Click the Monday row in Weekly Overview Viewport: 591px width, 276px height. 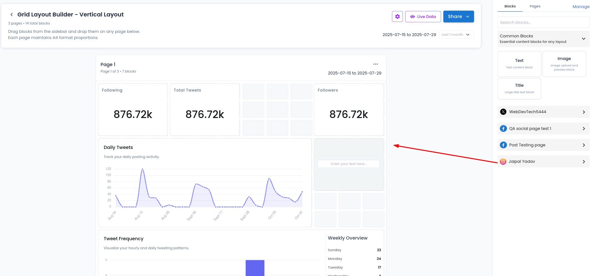point(354,259)
